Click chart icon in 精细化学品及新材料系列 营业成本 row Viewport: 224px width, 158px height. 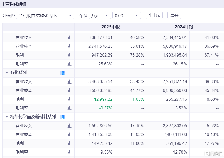pyautogui.click(x=70, y=135)
